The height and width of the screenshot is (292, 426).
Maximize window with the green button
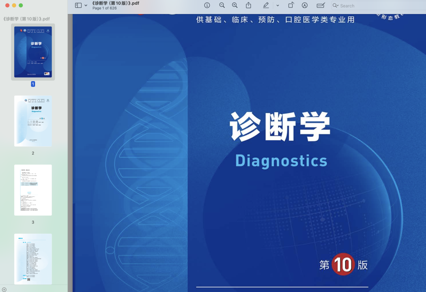click(x=21, y=5)
